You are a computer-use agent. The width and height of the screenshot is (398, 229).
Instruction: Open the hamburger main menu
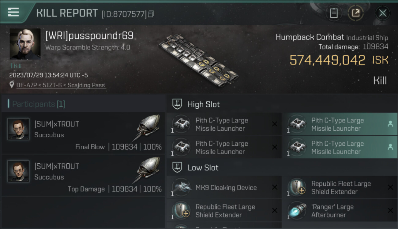13,12
